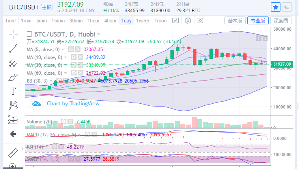The width and height of the screenshot is (299, 169).
Task: Remove the MA 60 indicator
Action: (x=80, y=73)
